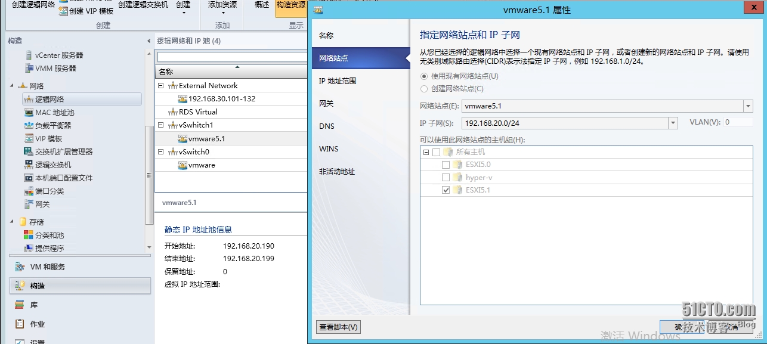Collapse the External Network row expander
The image size is (767, 344).
click(161, 85)
